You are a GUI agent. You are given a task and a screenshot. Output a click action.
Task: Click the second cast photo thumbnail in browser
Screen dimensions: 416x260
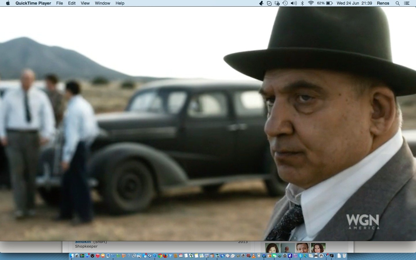point(288,248)
